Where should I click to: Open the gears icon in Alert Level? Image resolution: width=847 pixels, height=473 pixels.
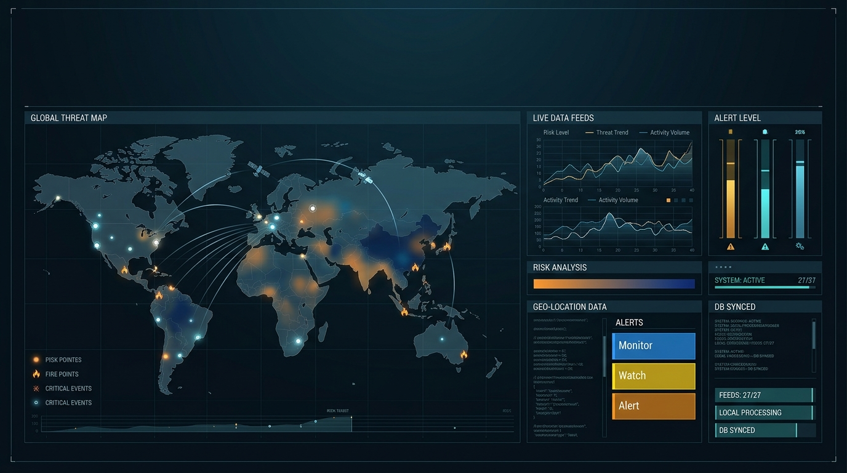(x=800, y=246)
